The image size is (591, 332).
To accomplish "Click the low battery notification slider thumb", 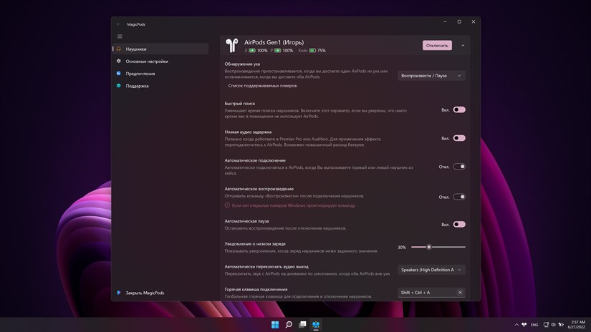I will pos(428,247).
